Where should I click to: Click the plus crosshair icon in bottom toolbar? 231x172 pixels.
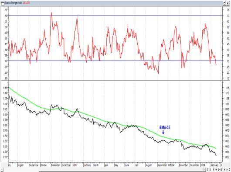[x=216, y=169]
